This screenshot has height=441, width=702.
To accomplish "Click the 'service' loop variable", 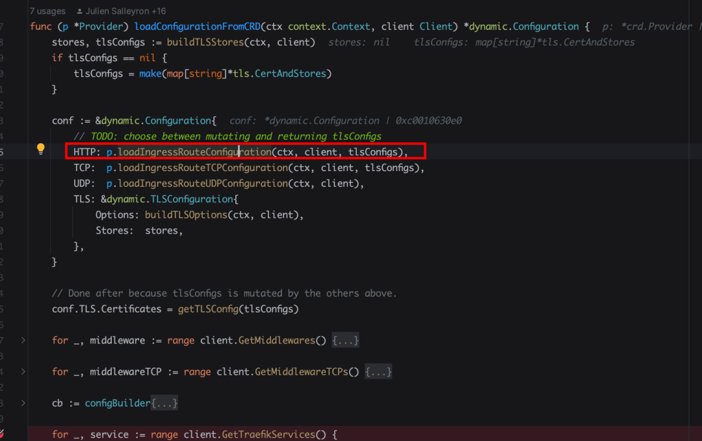I will [x=109, y=434].
